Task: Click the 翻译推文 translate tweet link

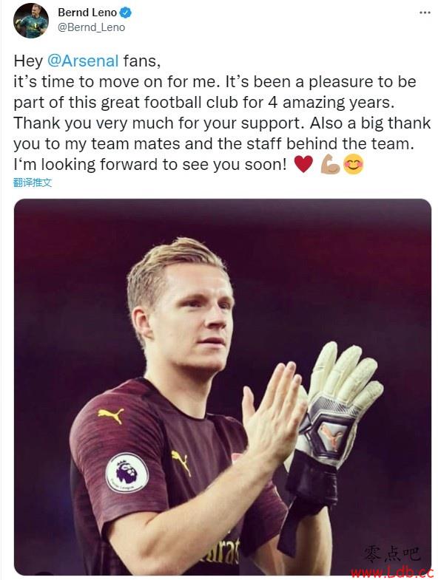Action: [x=33, y=182]
